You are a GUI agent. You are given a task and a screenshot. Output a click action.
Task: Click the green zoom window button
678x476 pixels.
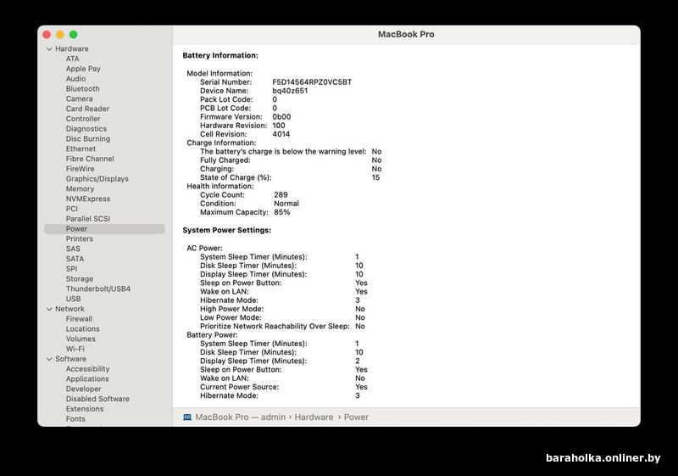click(74, 35)
